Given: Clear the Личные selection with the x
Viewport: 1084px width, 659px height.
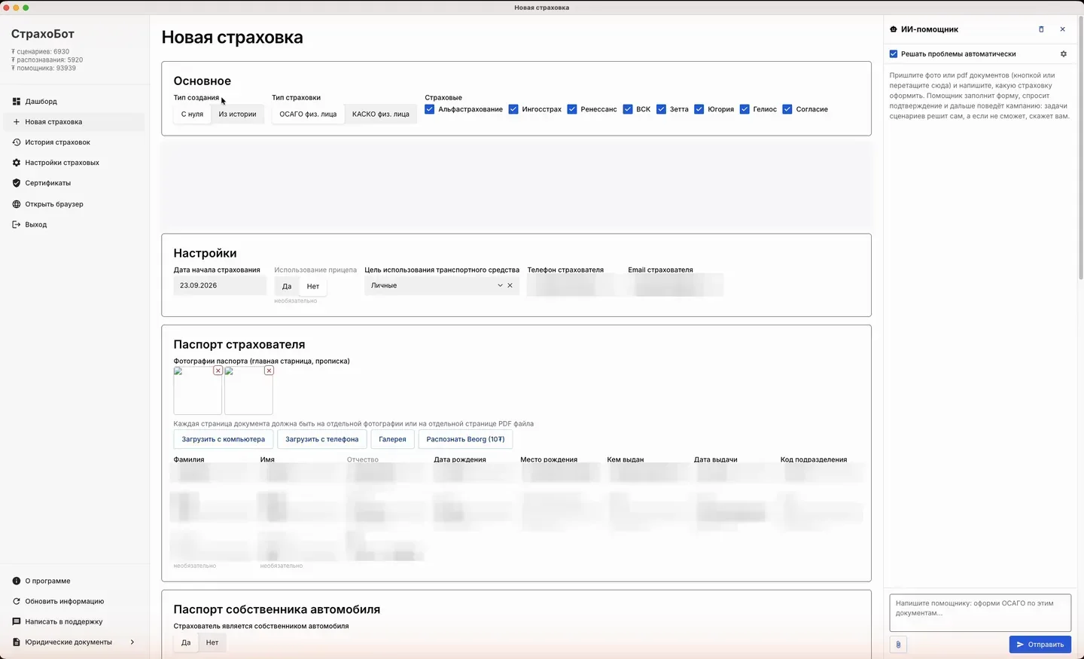Looking at the screenshot, I should point(510,285).
